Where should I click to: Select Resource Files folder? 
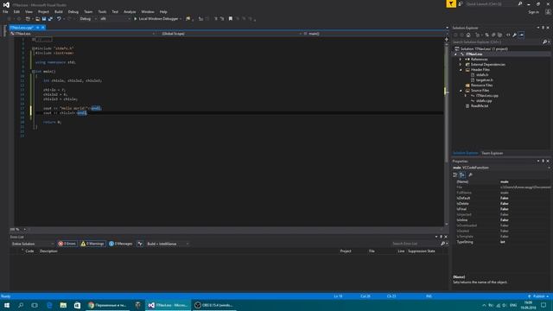[481, 86]
